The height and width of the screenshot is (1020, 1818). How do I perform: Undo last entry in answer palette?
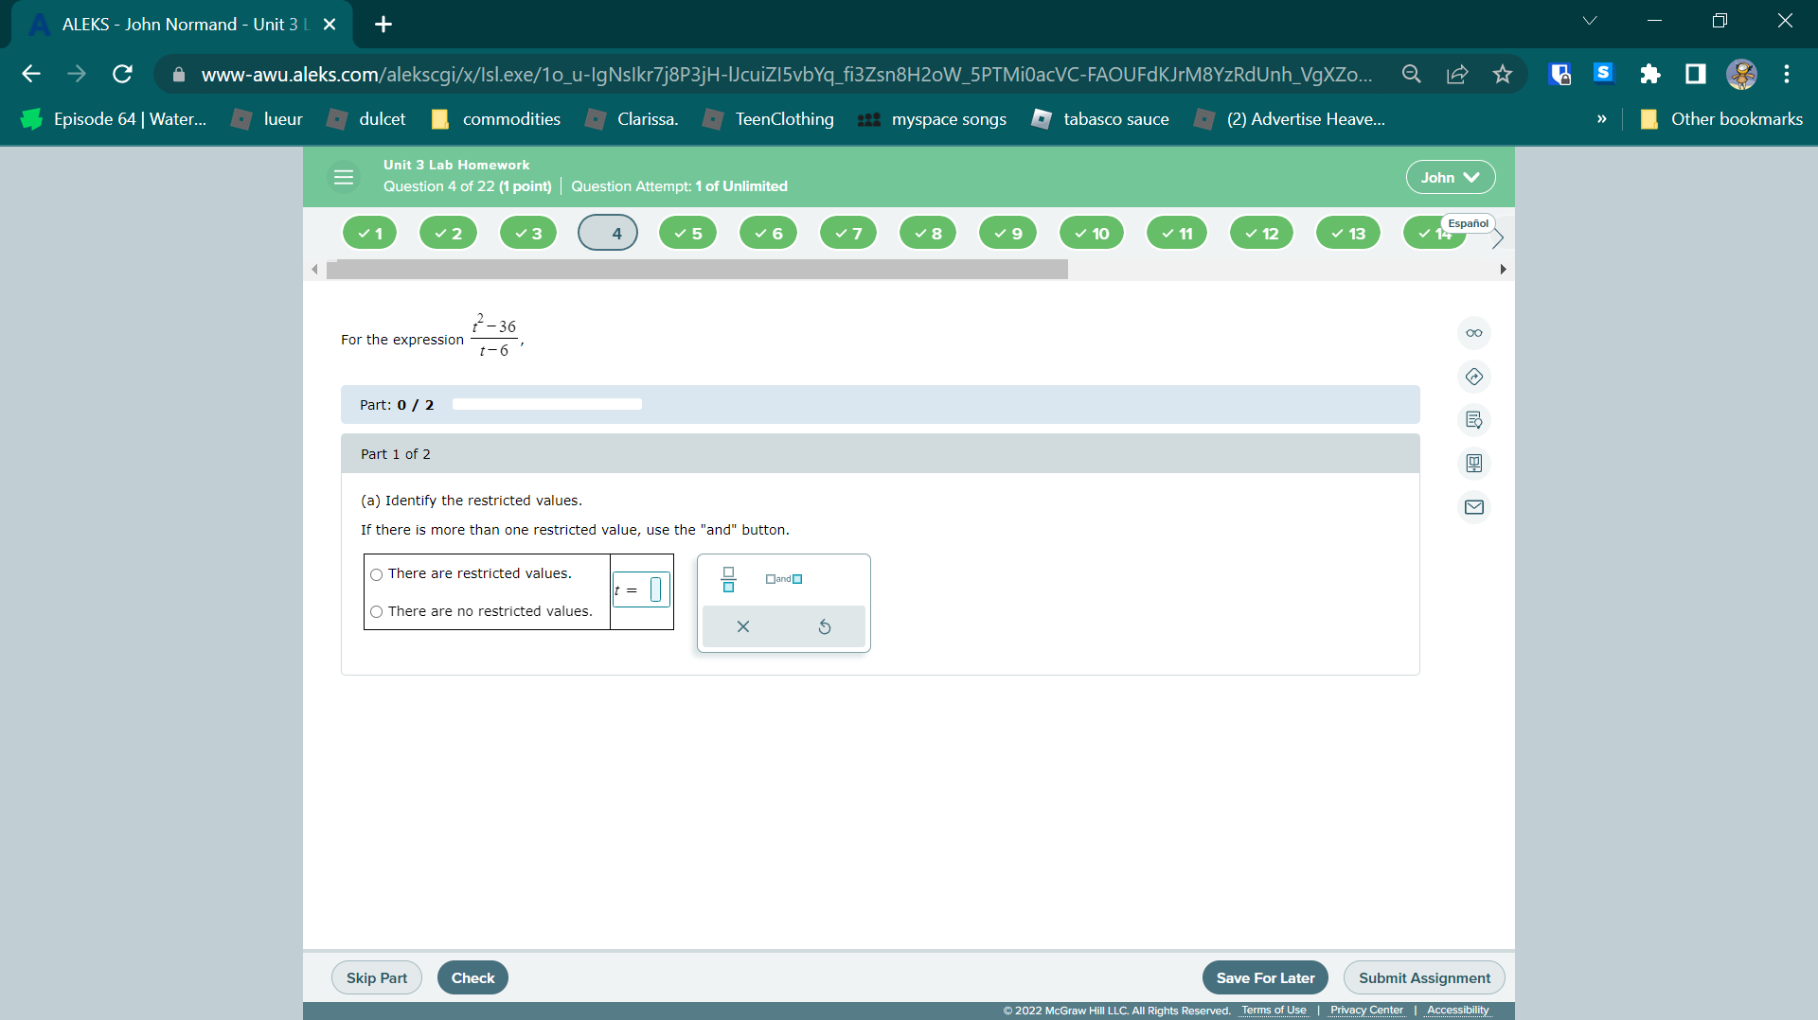pos(825,626)
